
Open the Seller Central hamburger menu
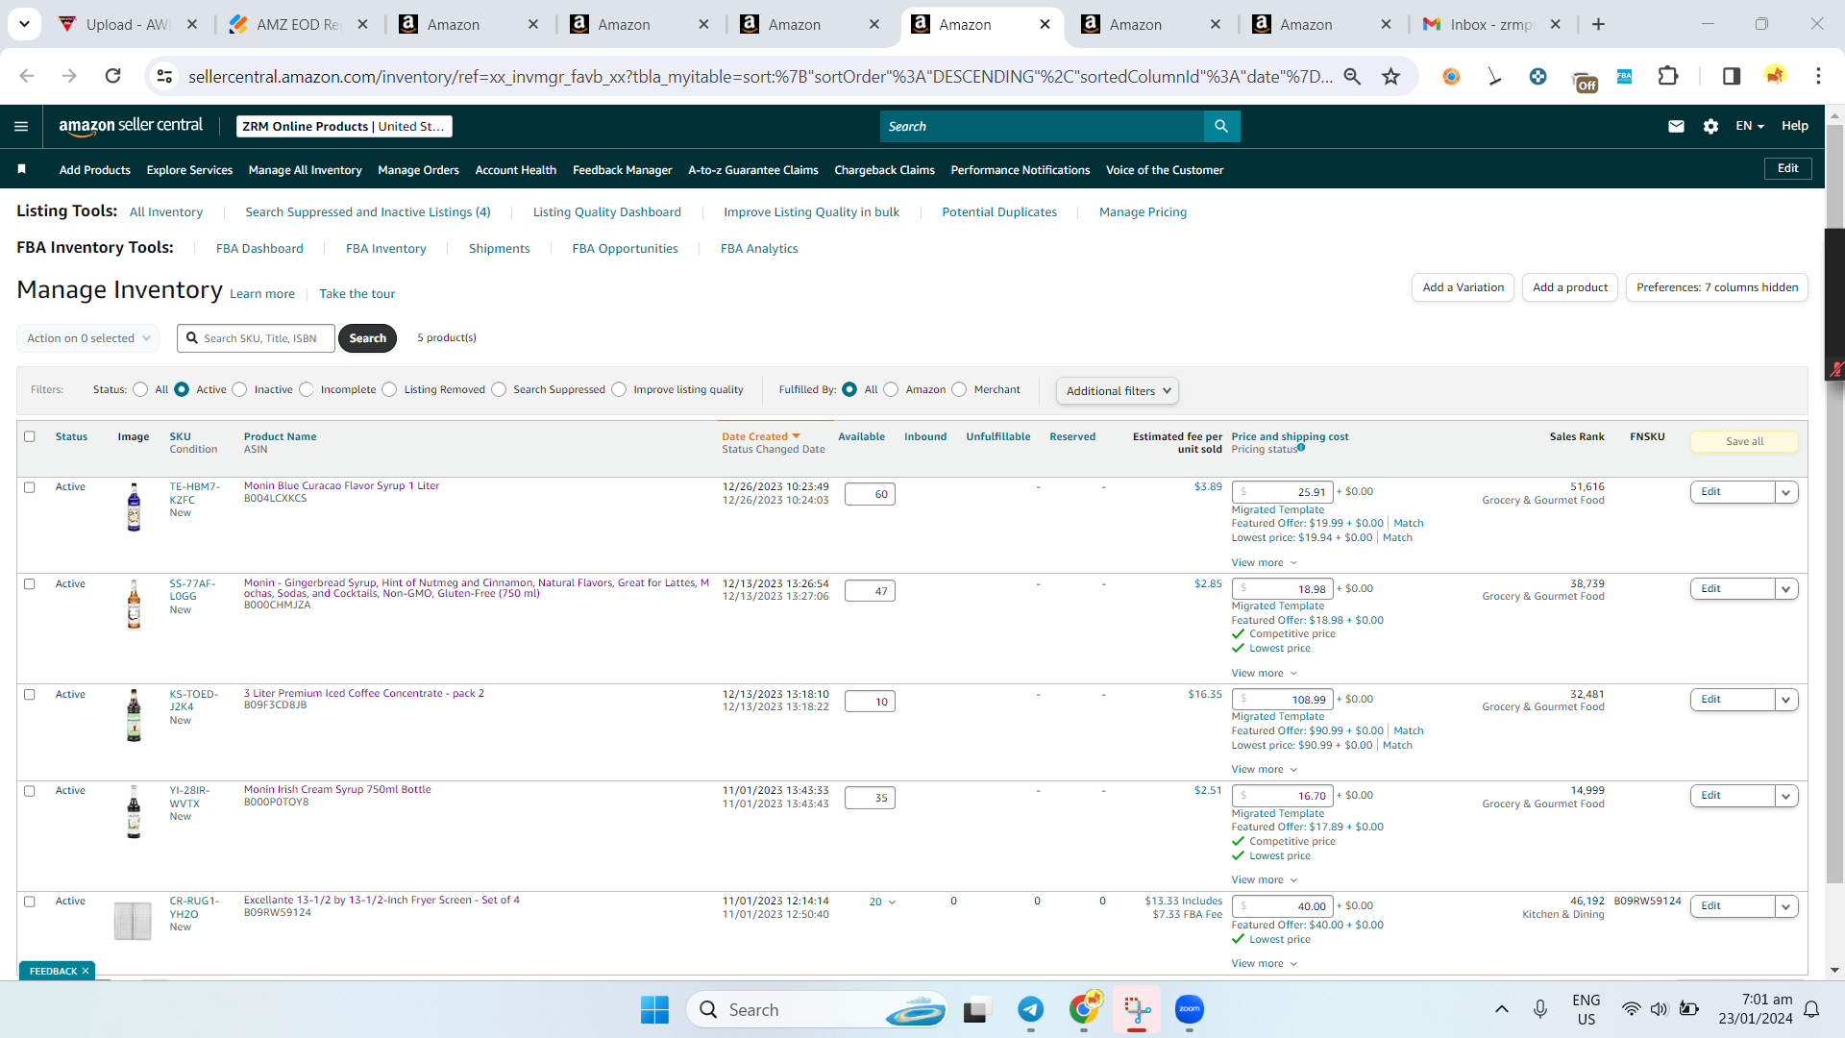pos(21,126)
